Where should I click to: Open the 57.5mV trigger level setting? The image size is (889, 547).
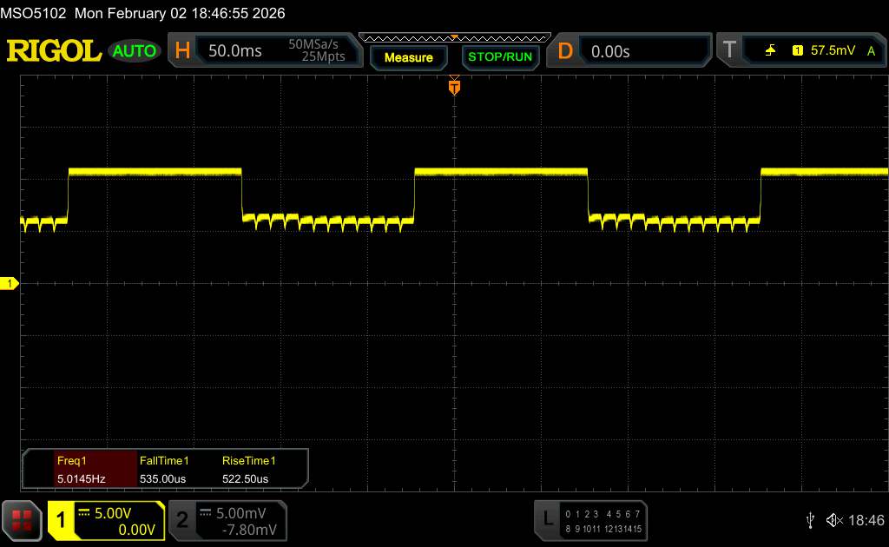834,51
